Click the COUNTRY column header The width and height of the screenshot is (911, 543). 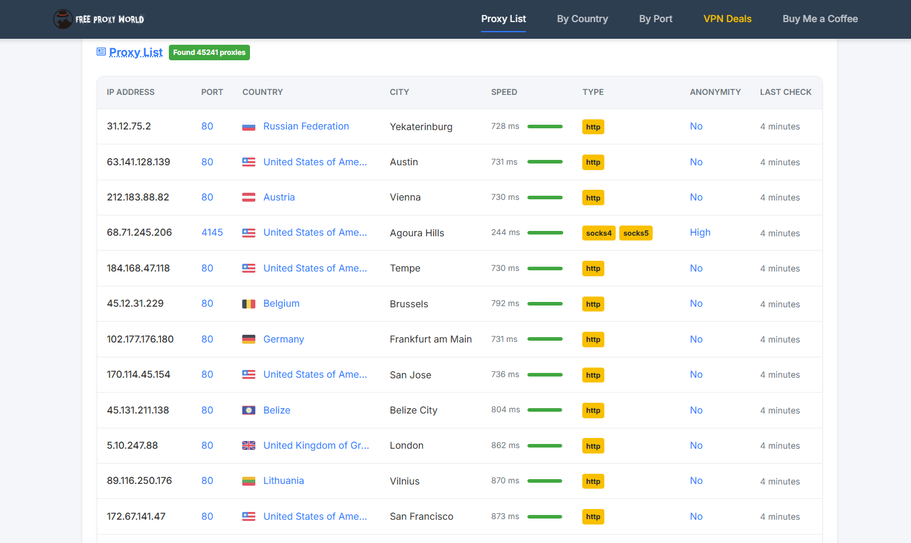click(263, 92)
